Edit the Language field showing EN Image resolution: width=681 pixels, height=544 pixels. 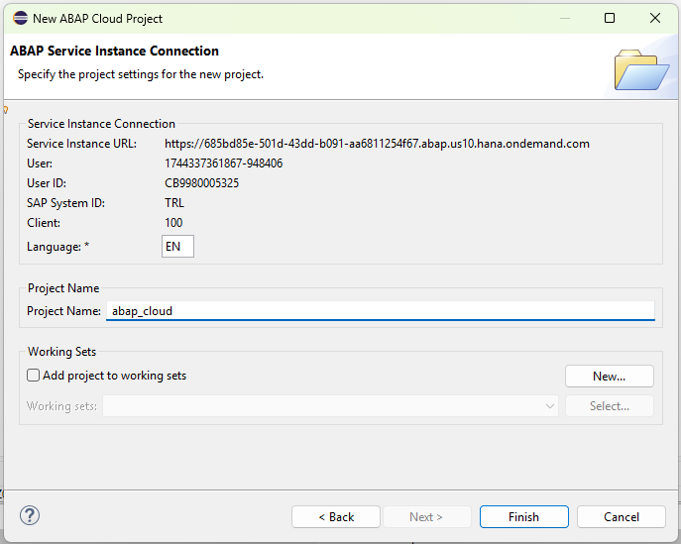coord(177,246)
